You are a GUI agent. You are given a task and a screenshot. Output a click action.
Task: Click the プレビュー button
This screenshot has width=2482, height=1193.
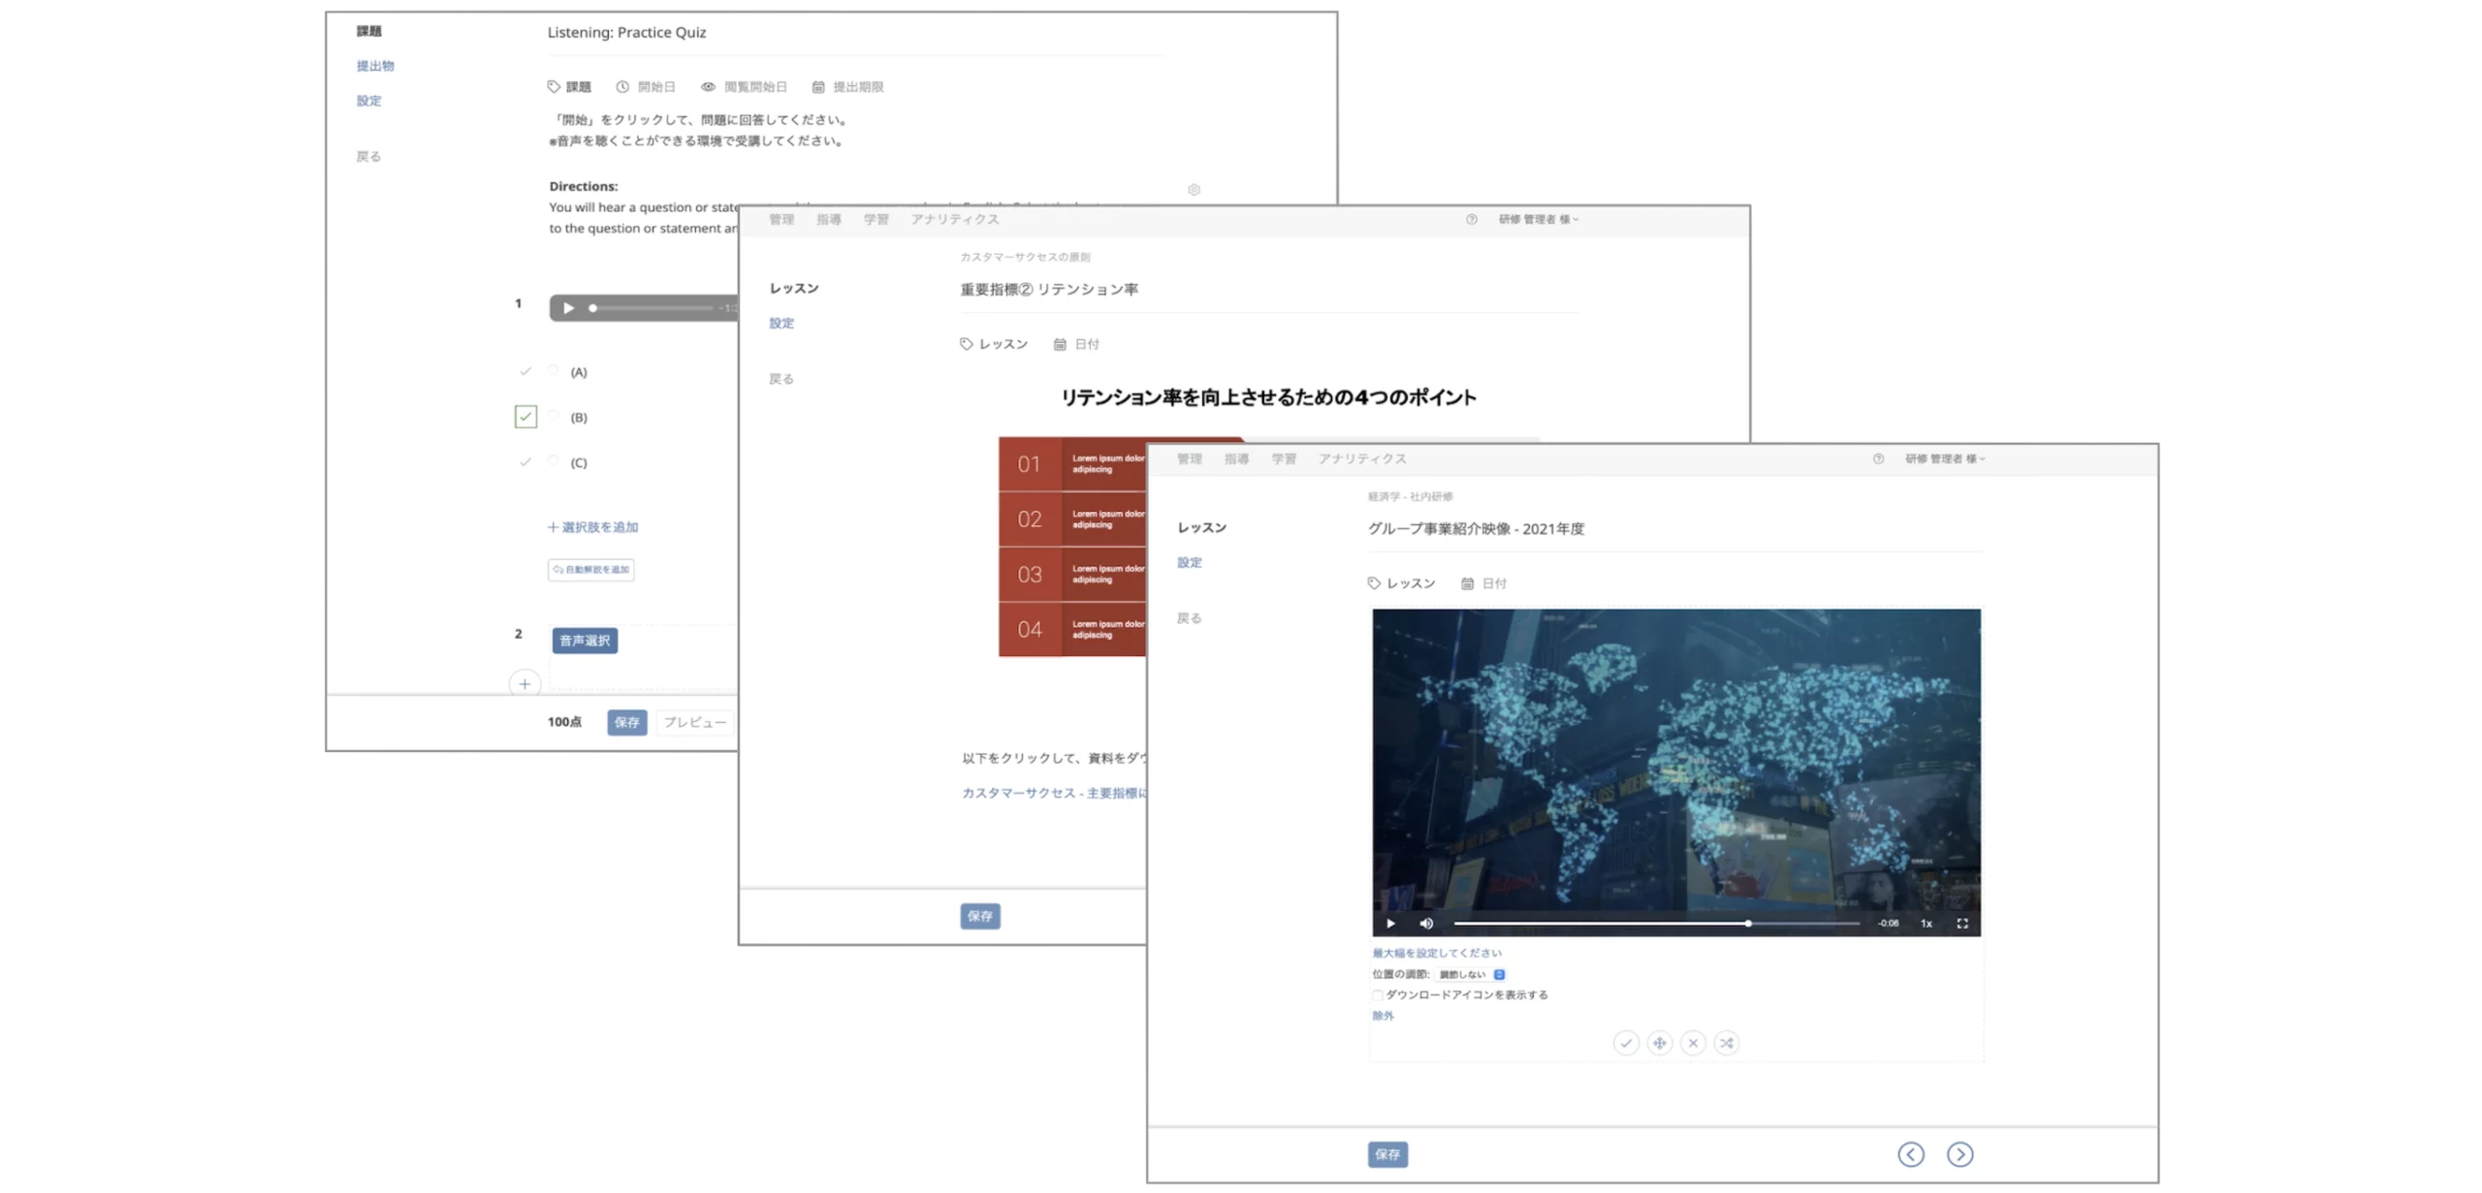click(x=694, y=721)
